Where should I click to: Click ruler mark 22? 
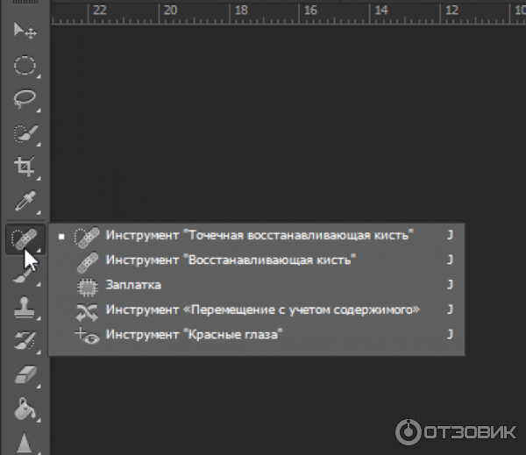(99, 11)
